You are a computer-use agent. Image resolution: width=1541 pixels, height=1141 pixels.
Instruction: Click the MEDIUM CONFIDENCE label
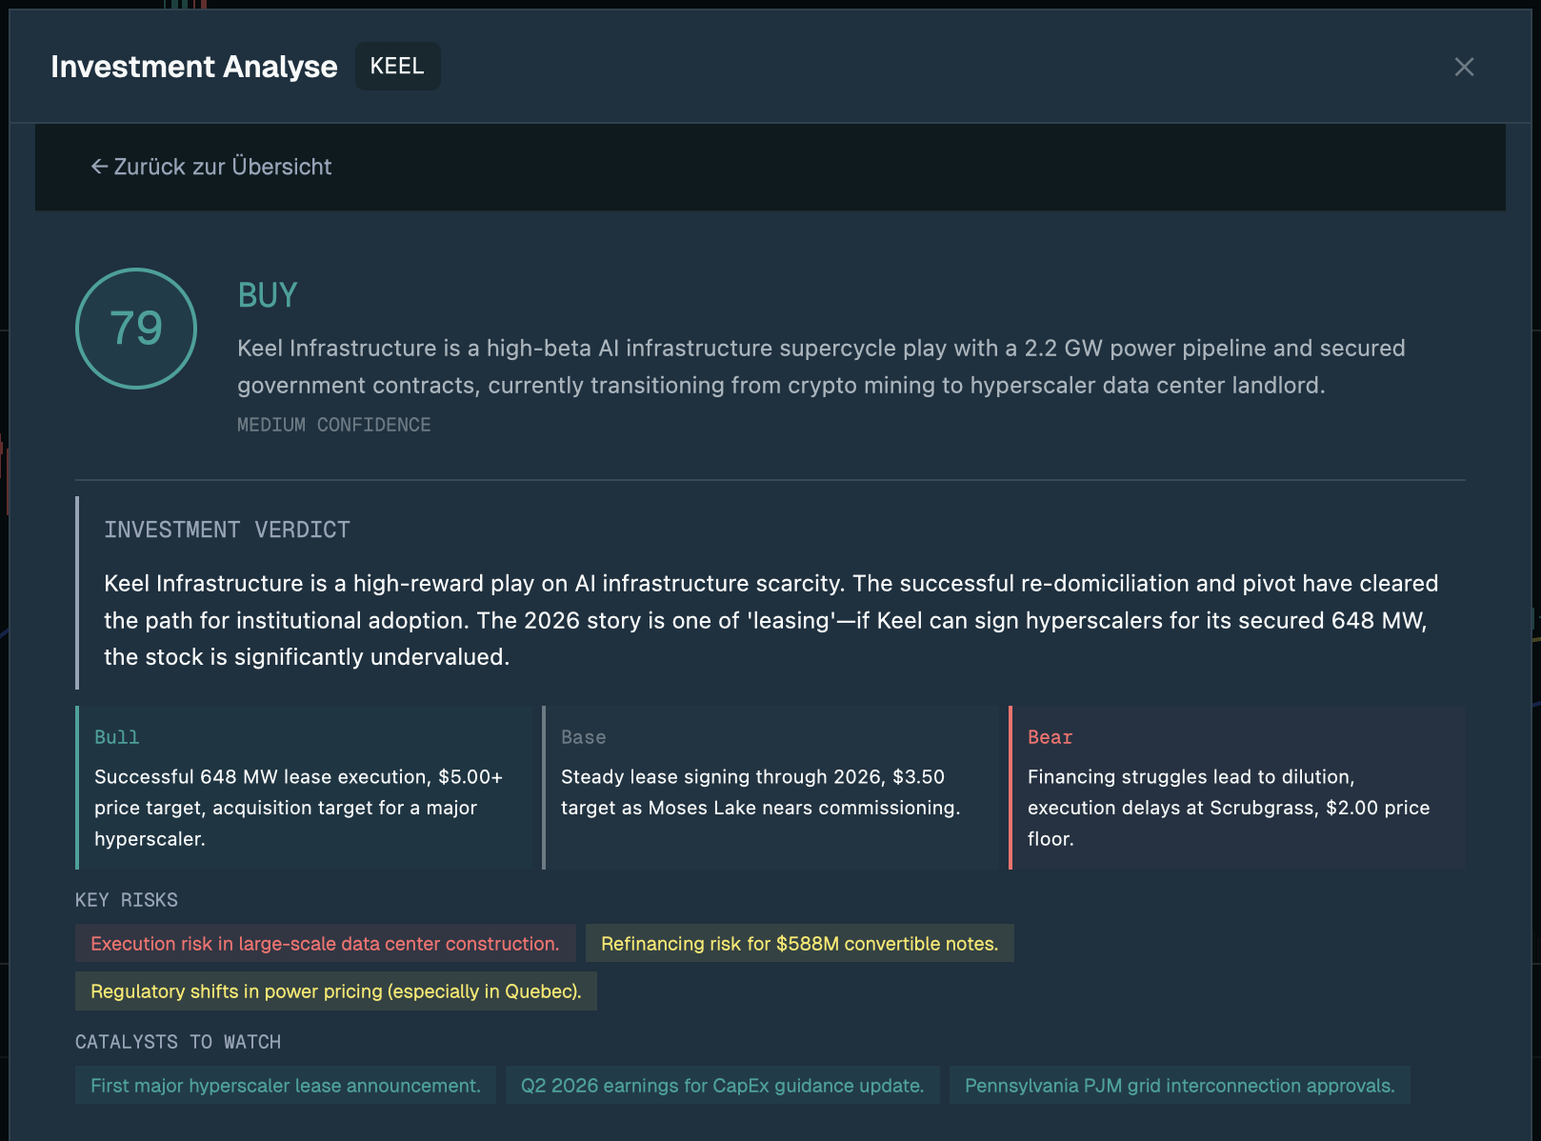(334, 425)
